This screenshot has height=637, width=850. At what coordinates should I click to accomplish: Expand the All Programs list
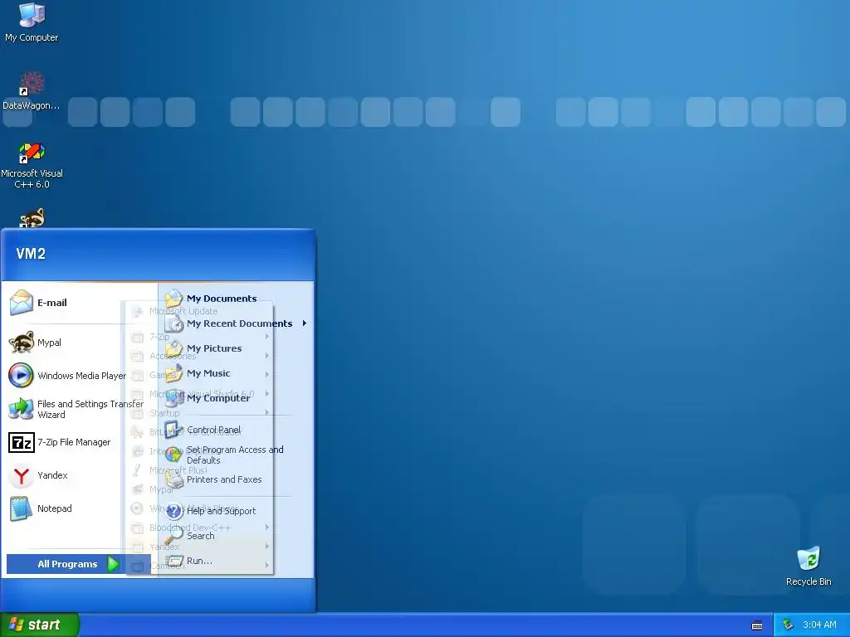tap(79, 564)
